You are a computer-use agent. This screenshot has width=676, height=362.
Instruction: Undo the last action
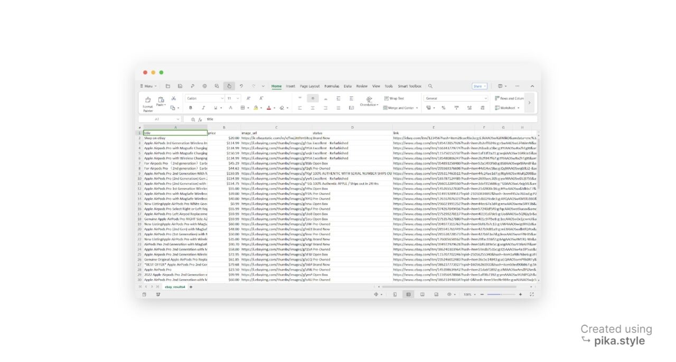[241, 86]
